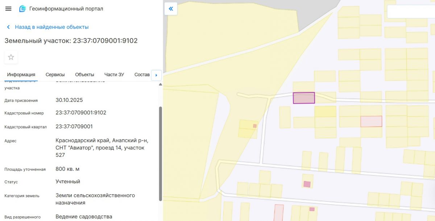This screenshot has width=435, height=221.
Task: Open the Части ЗУ tab
Action: pyautogui.click(x=114, y=75)
